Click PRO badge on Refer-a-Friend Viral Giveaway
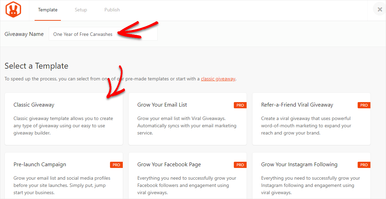This screenshot has width=386, height=199. pos(364,105)
